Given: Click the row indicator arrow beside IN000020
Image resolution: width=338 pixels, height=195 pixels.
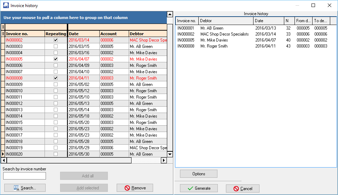Looking at the screenshot, I should click(x=3, y=154).
